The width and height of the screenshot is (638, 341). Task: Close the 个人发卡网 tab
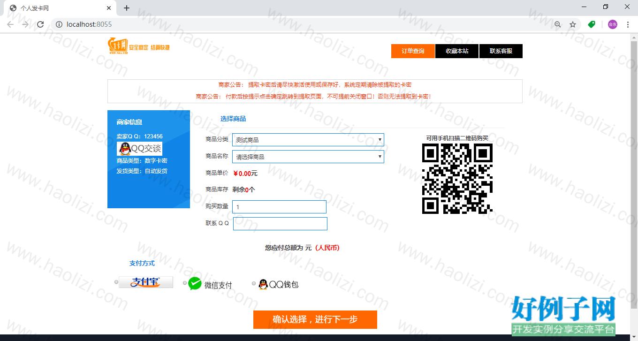point(109,8)
